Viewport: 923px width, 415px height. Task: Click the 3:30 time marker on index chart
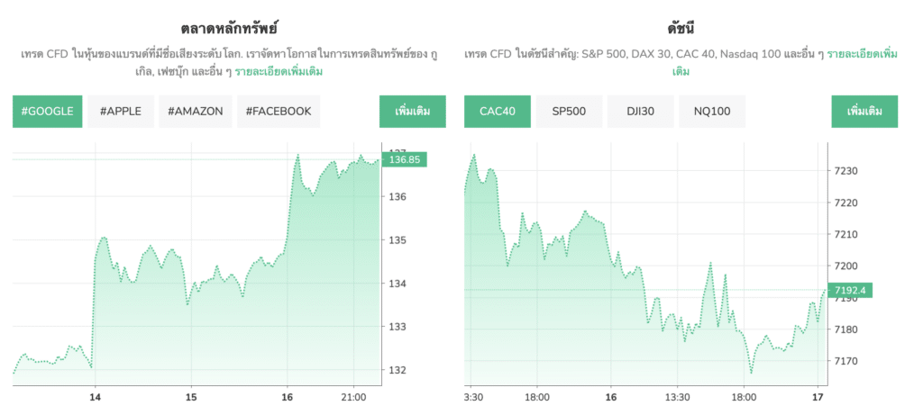pos(474,397)
